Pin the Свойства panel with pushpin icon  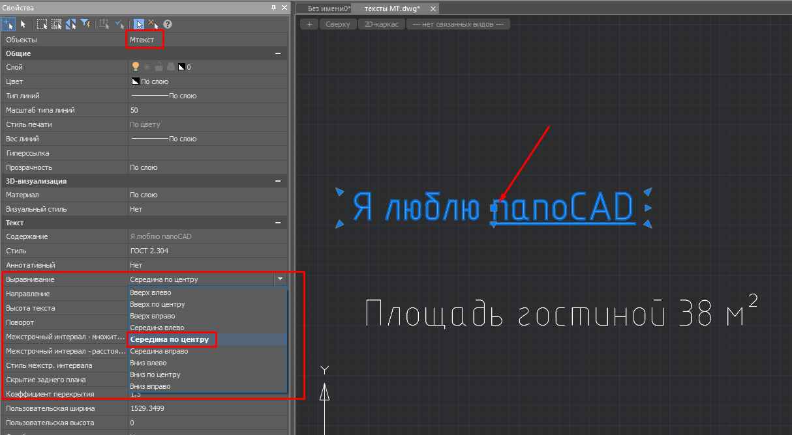273,8
